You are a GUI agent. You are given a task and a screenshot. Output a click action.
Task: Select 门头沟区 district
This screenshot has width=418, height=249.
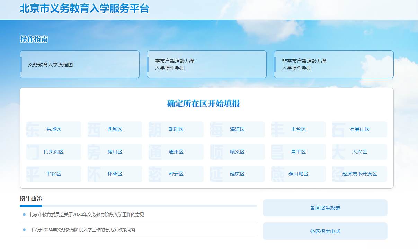point(54,152)
